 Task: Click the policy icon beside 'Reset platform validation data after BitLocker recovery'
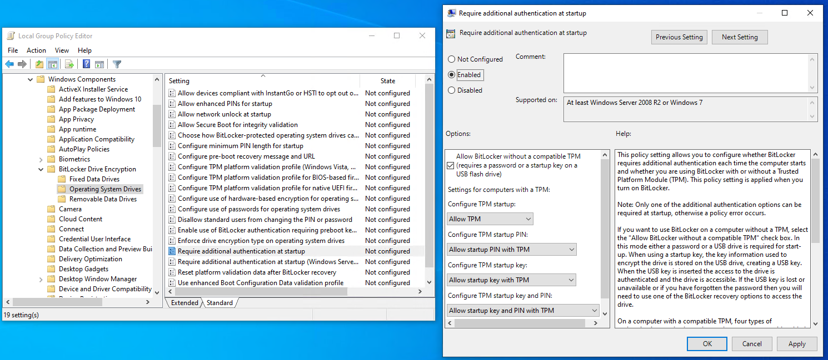point(172,272)
